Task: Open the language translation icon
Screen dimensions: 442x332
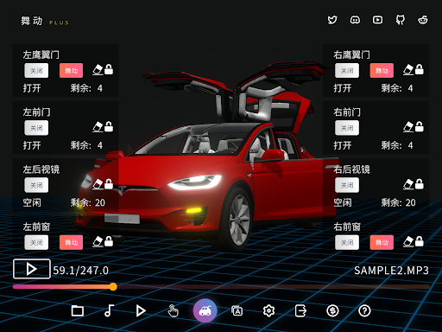Action: pyautogui.click(x=237, y=311)
